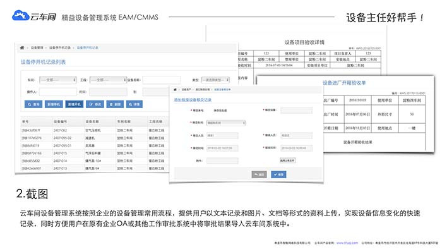Open the 车间 dropdown filter
The width and height of the screenshot is (442, 249).
tap(58, 80)
